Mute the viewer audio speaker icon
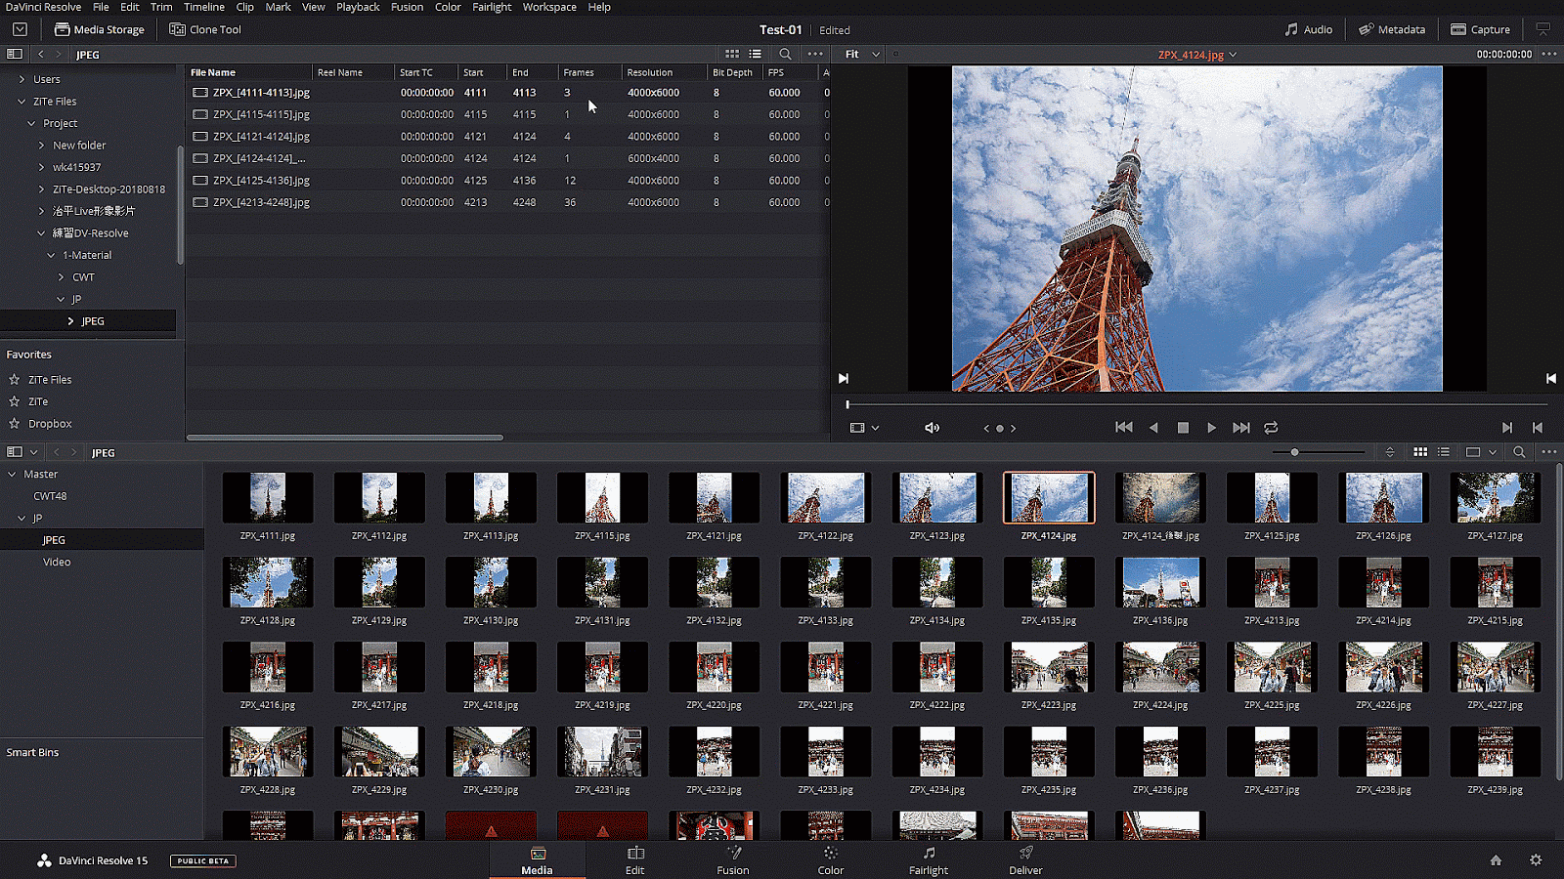Screen dimensions: 1564x879 point(932,428)
